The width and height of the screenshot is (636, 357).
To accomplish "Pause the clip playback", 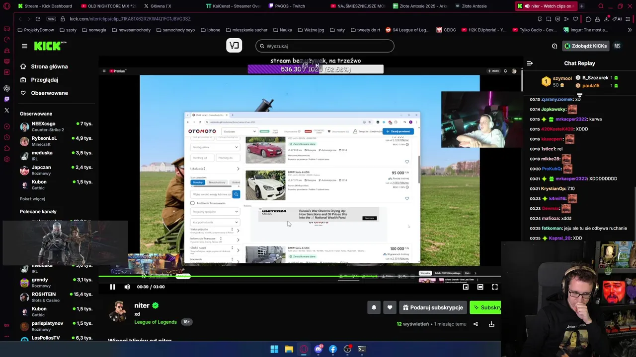I will [112, 287].
